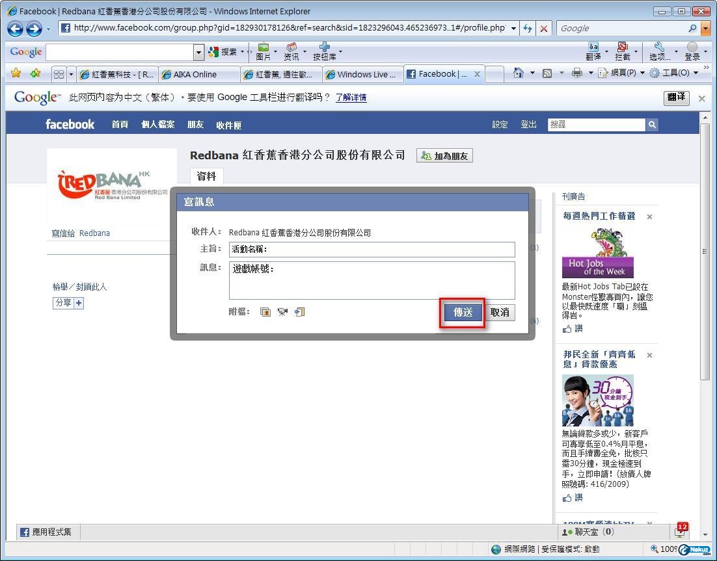Click the 訊息 message text area
717x561 pixels.
(372, 281)
